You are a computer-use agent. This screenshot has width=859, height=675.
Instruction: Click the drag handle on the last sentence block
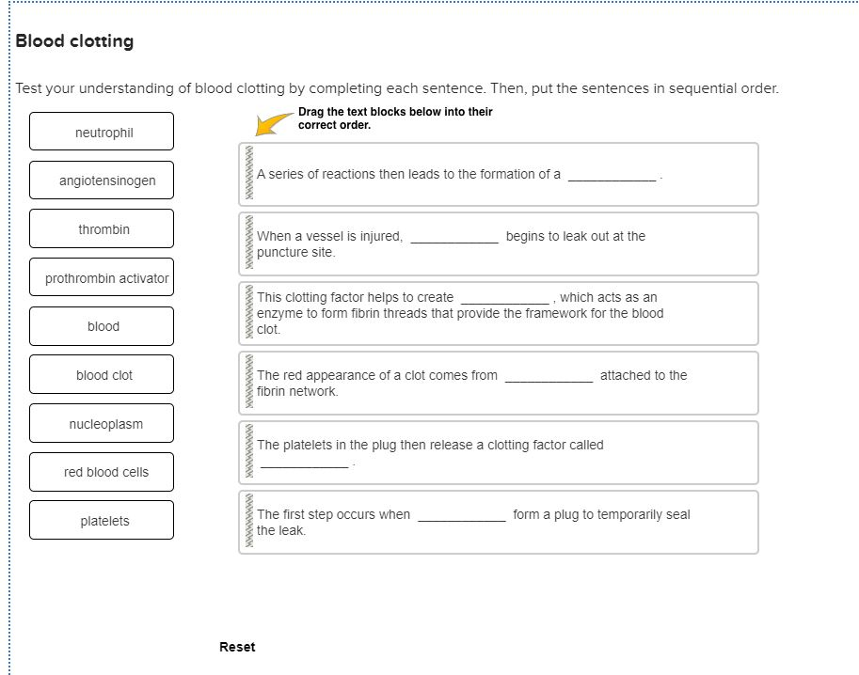247,522
